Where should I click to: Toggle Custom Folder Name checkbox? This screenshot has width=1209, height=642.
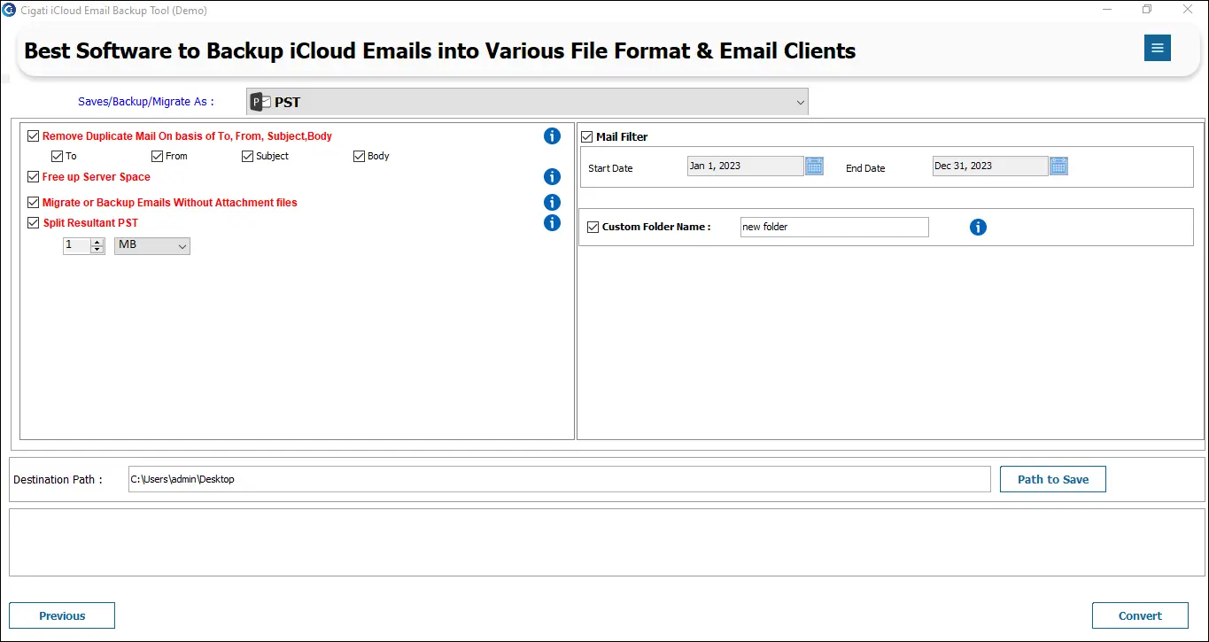point(593,228)
